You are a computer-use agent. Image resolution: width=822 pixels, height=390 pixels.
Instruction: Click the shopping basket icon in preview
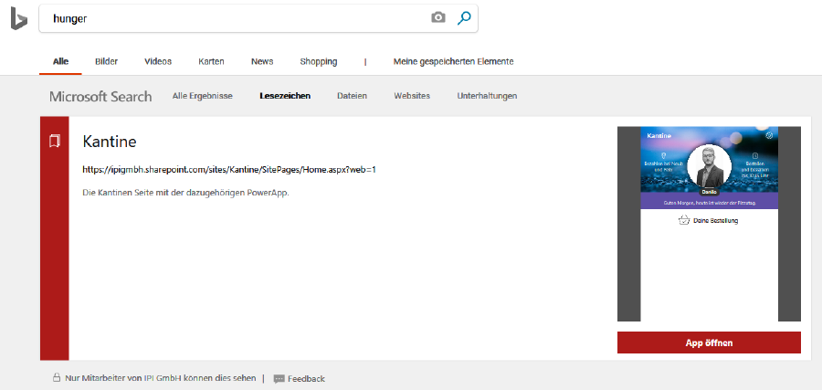click(x=683, y=220)
